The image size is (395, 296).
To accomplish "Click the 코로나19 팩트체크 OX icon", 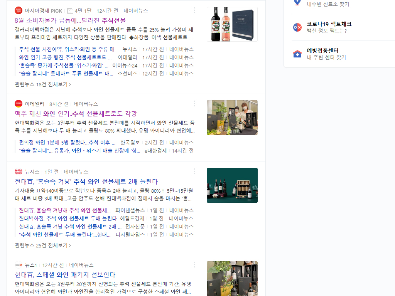I will 297,27.
